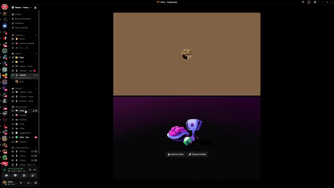Open edit channel gear on chat channel
Viewport: 334px width, 188px height.
coord(36,111)
